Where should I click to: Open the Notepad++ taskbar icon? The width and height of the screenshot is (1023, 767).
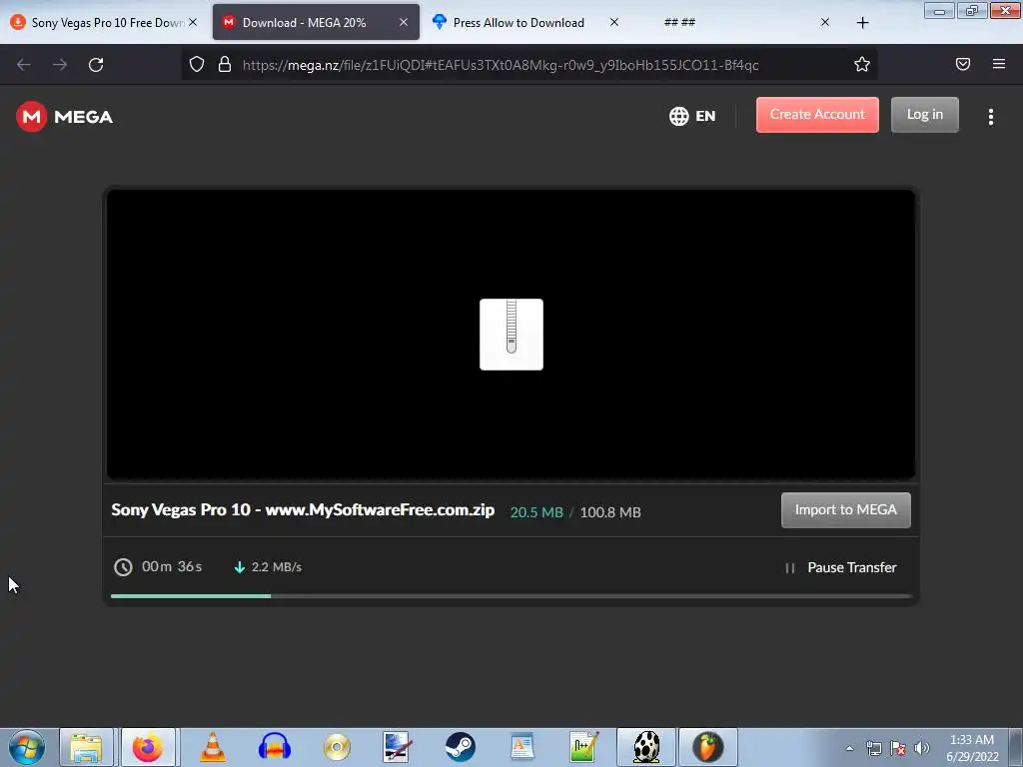[x=583, y=747]
